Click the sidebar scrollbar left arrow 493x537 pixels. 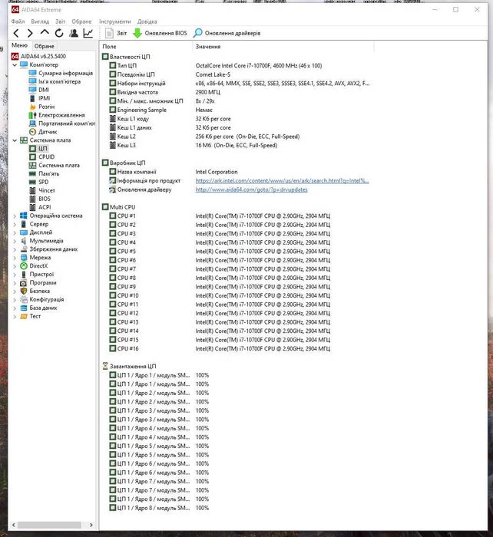coord(13,525)
